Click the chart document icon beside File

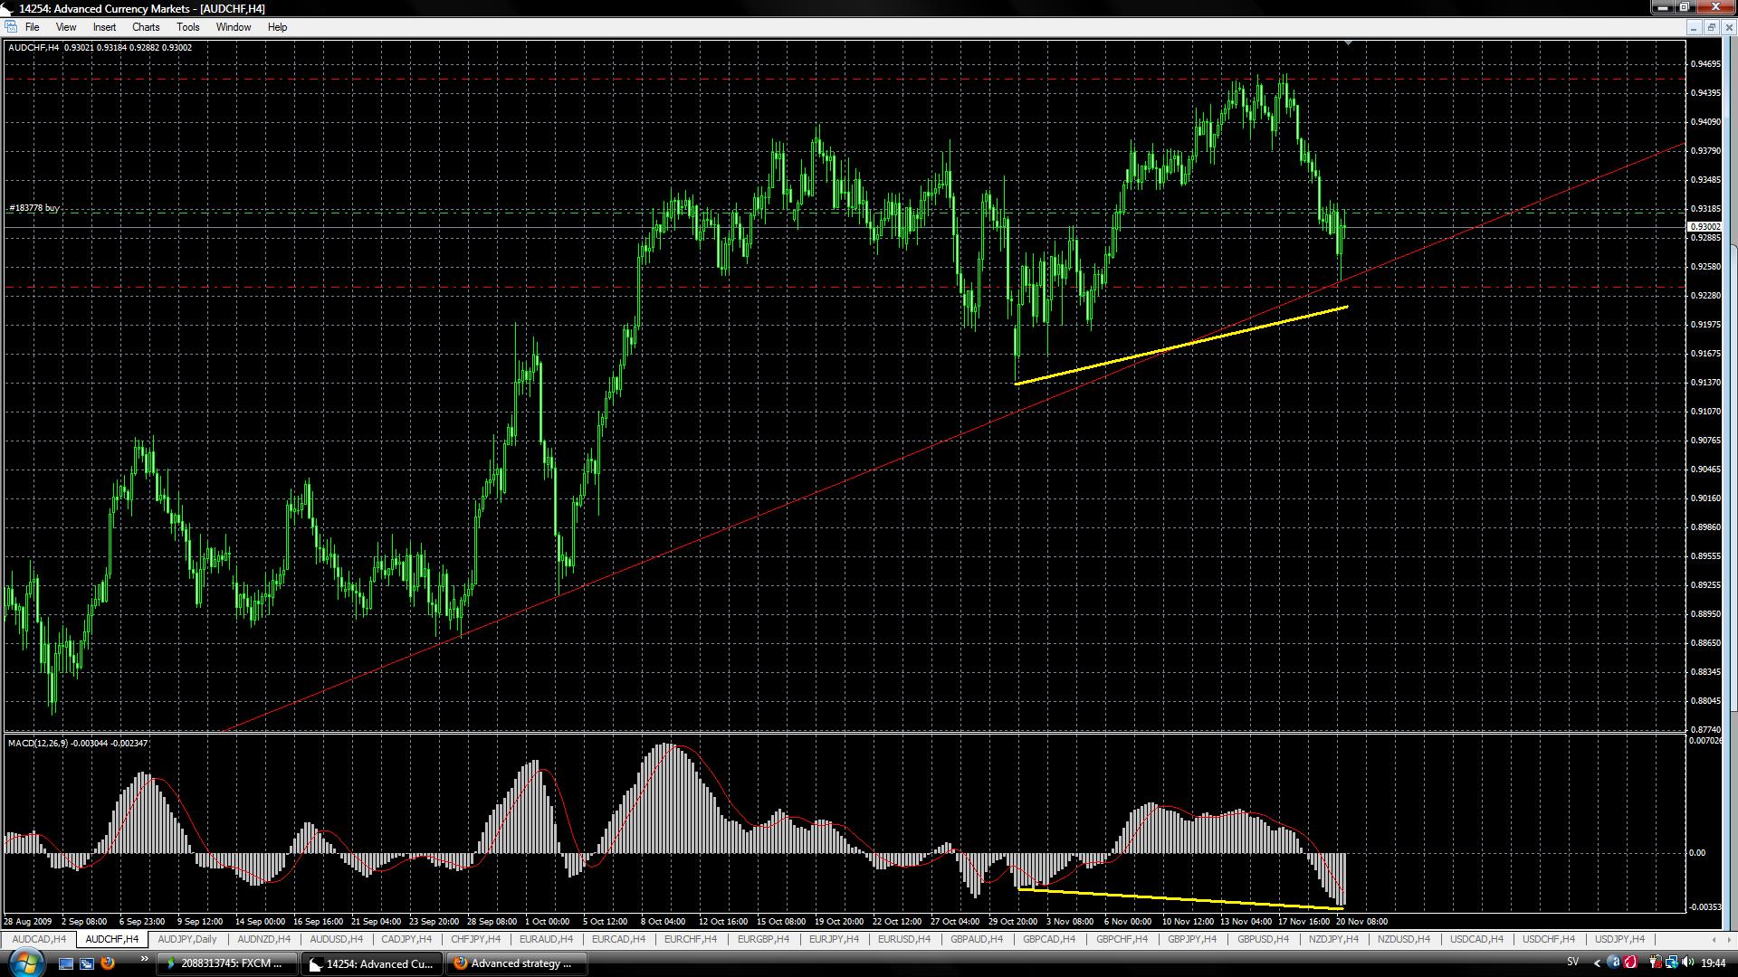[x=10, y=27]
